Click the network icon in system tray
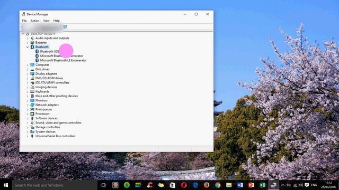 point(295,185)
